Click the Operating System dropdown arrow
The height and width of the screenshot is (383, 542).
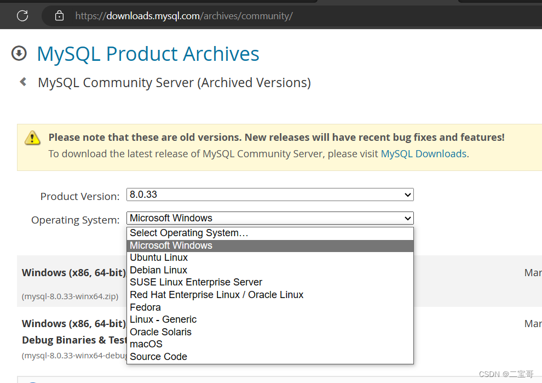coord(407,218)
